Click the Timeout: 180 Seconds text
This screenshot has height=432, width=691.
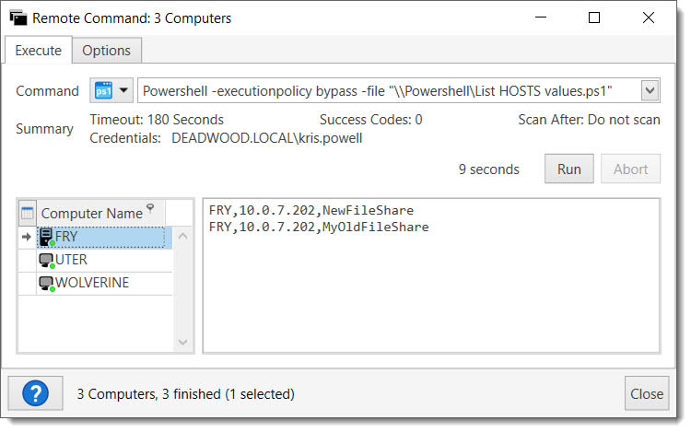tap(157, 120)
